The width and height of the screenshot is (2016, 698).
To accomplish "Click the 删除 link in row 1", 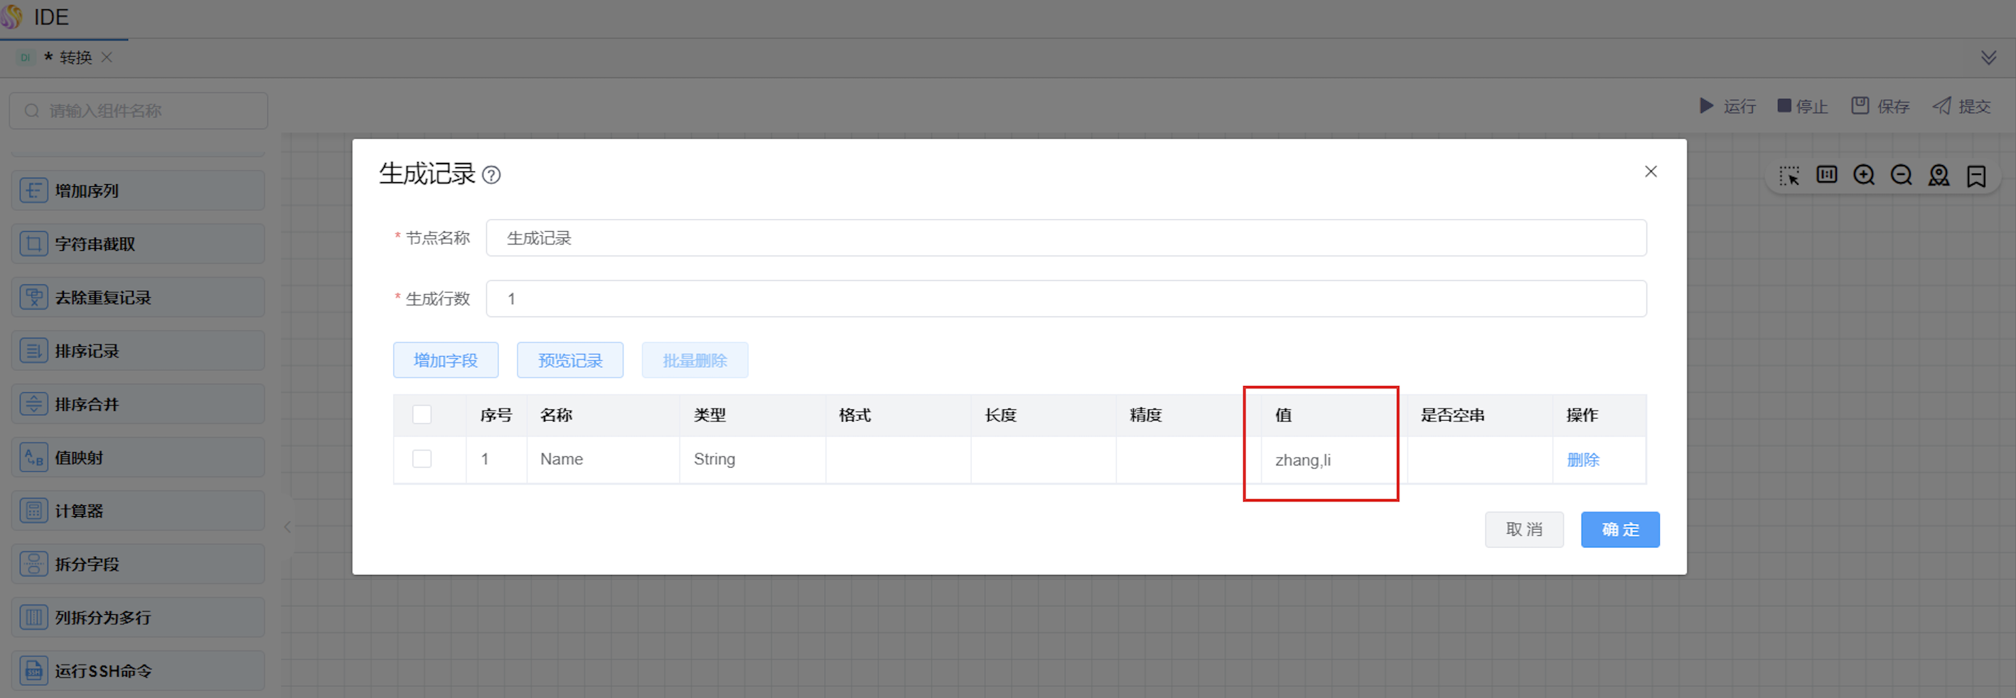I will 1582,459.
